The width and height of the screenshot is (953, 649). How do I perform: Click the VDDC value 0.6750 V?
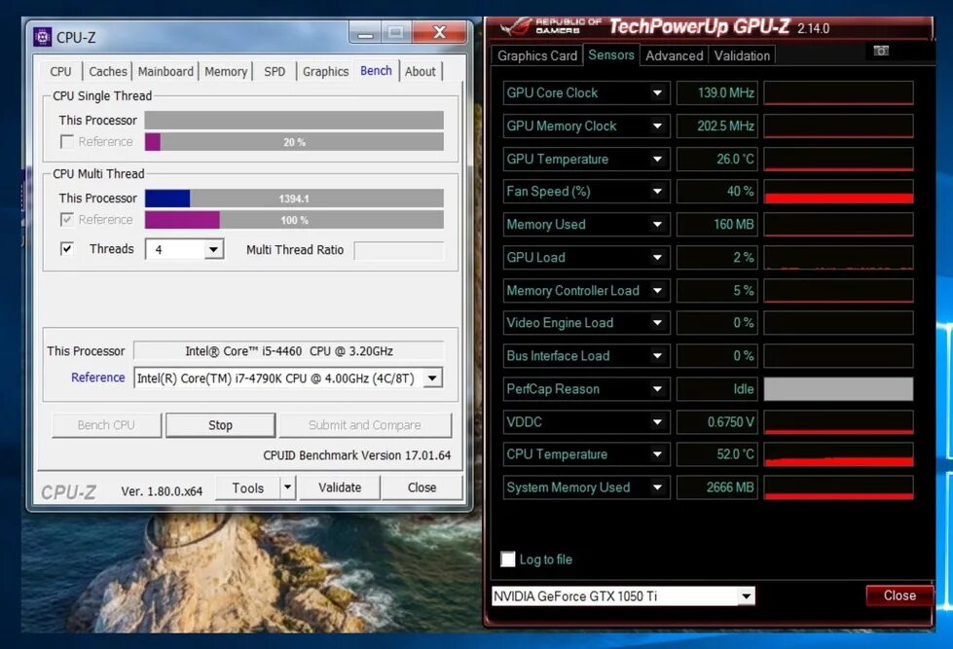716,421
